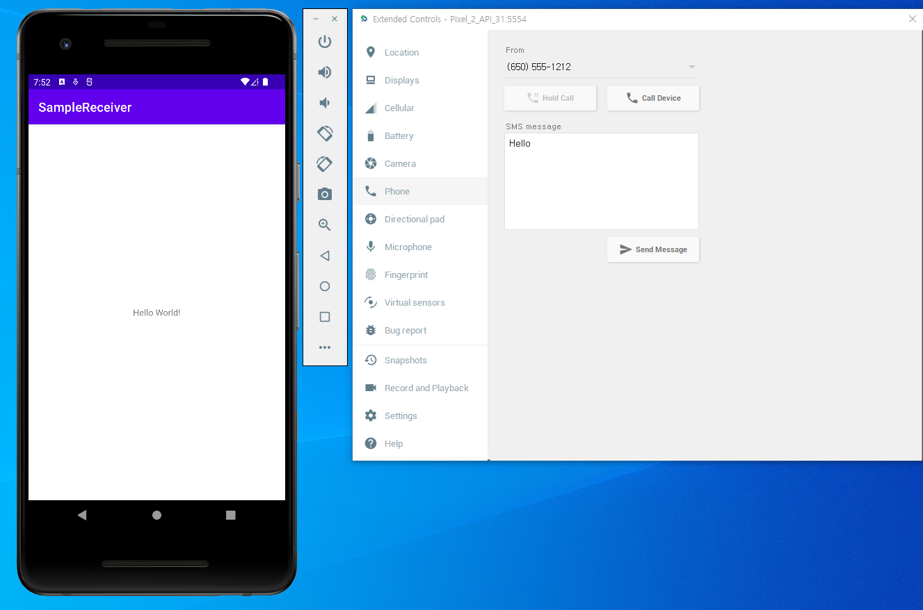The image size is (923, 610).
Task: Open the Virtual sensors page
Action: tap(420, 302)
